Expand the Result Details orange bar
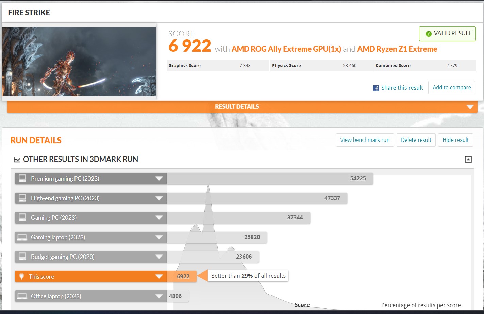Image resolution: width=484 pixels, height=314 pixels. pyautogui.click(x=470, y=107)
